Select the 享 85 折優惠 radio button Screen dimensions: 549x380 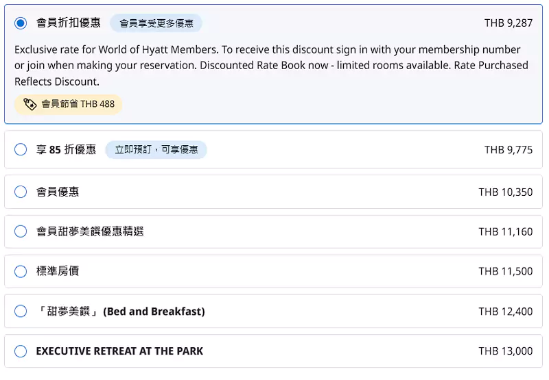(21, 149)
